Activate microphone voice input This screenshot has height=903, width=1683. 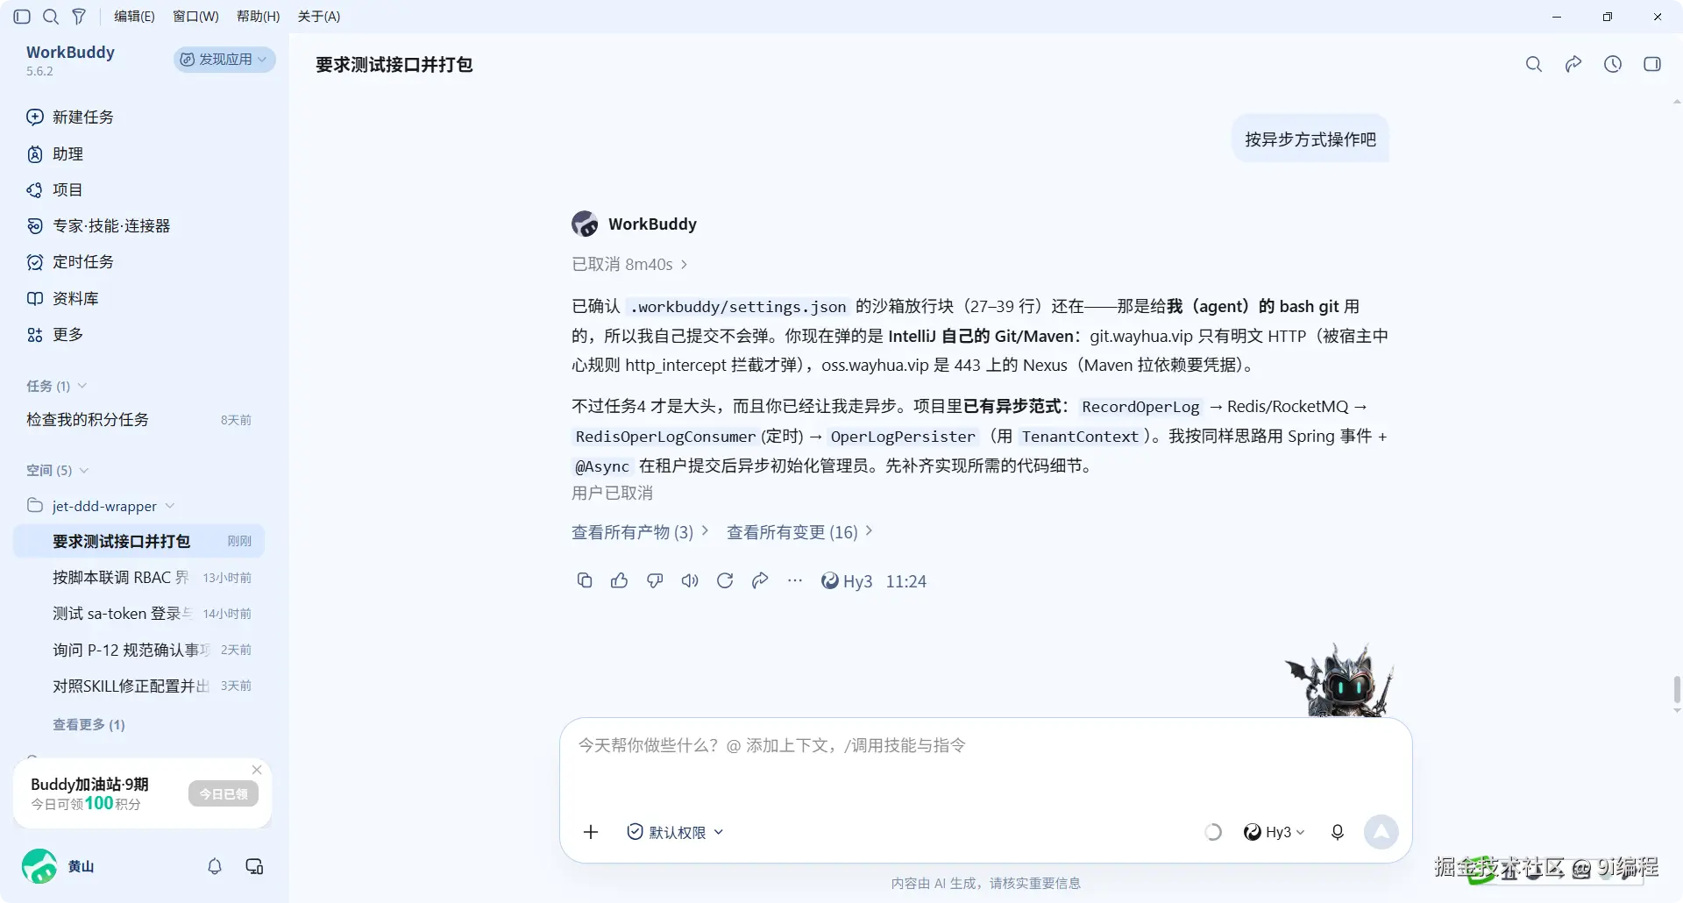point(1338,832)
